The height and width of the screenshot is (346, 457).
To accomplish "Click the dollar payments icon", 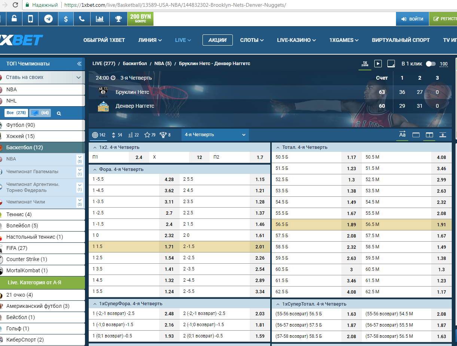I will (x=65, y=19).
